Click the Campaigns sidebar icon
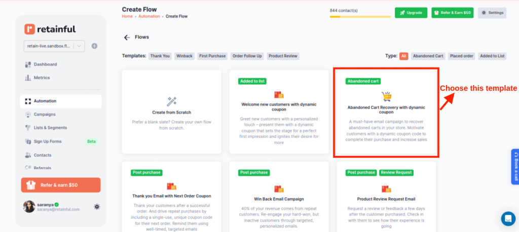 pyautogui.click(x=28, y=114)
